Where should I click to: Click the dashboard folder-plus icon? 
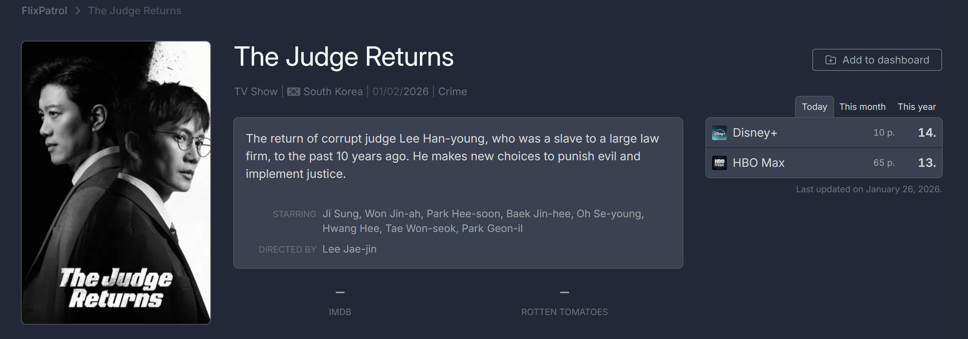click(831, 60)
